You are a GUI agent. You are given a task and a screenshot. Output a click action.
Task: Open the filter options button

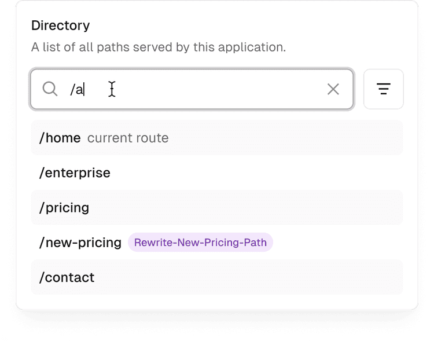point(383,89)
